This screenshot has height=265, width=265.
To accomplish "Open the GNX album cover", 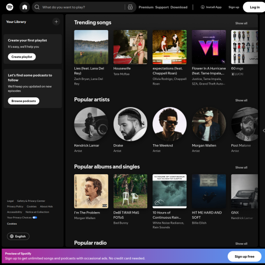I will click(245, 191).
